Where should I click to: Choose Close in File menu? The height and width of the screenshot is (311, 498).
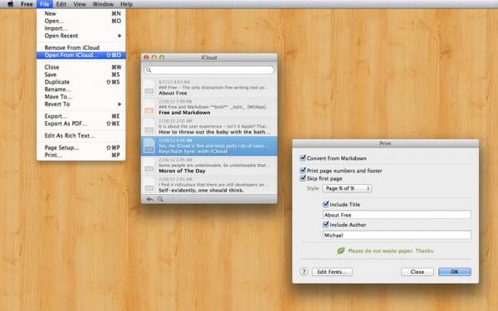click(x=81, y=67)
